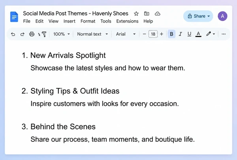
Task: Open the Insert menu
Action: (70, 21)
